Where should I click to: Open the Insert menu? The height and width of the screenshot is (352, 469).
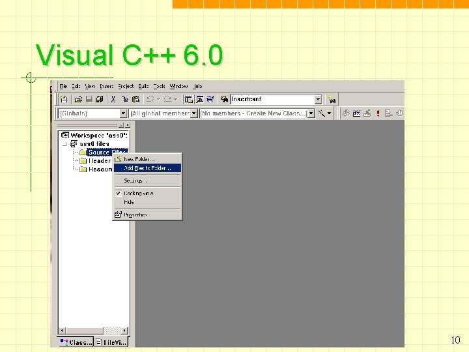click(106, 86)
